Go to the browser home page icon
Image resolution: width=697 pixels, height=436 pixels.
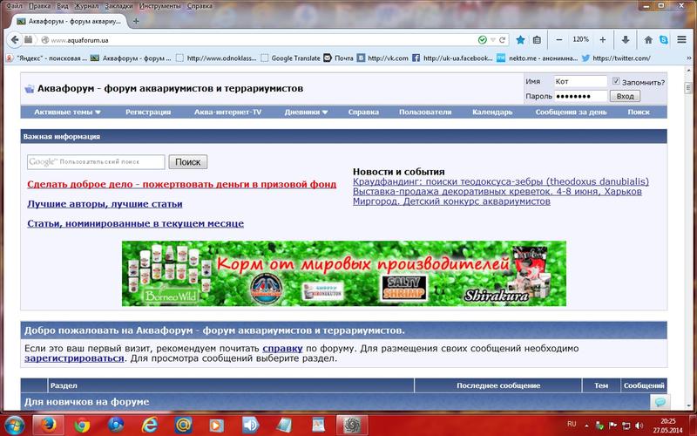pyautogui.click(x=647, y=39)
